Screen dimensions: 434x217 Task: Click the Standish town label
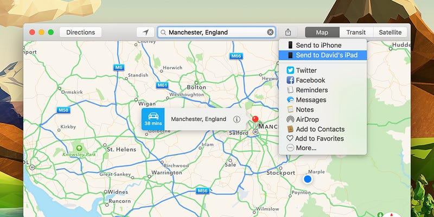pos(138,75)
